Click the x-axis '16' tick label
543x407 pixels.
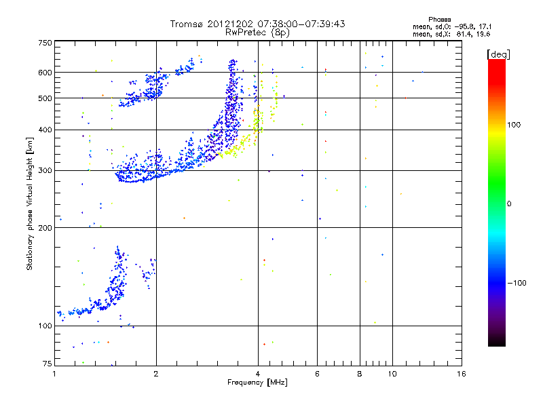point(462,374)
